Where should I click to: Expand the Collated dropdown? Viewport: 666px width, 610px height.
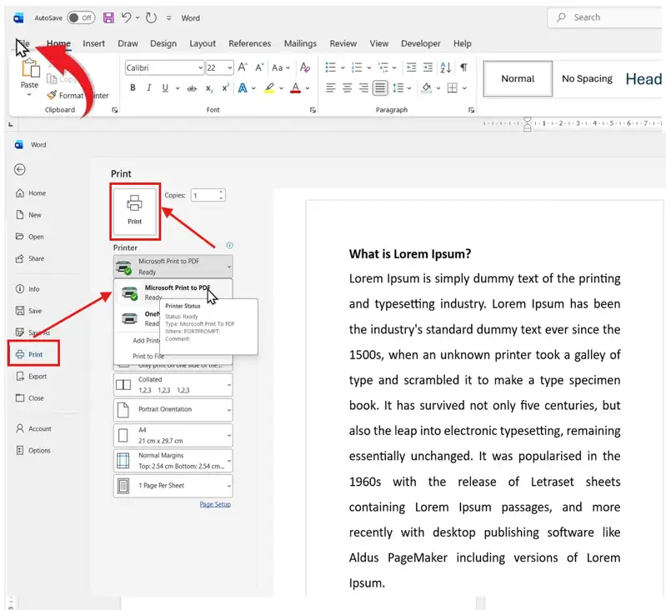[173, 385]
